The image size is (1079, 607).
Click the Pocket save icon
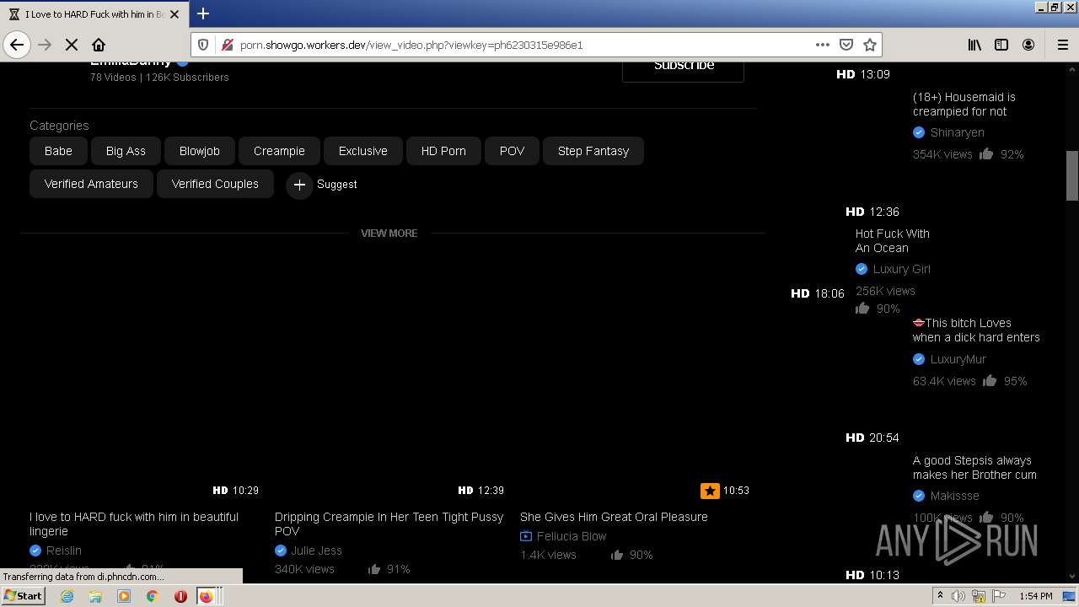846,45
